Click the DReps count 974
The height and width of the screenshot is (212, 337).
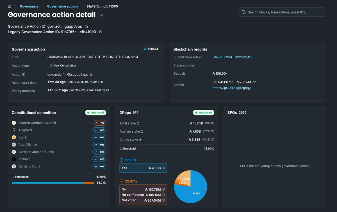(x=135, y=113)
